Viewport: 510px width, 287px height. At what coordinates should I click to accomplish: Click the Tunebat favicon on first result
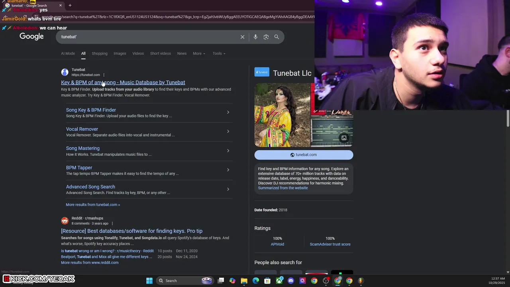[65, 72]
